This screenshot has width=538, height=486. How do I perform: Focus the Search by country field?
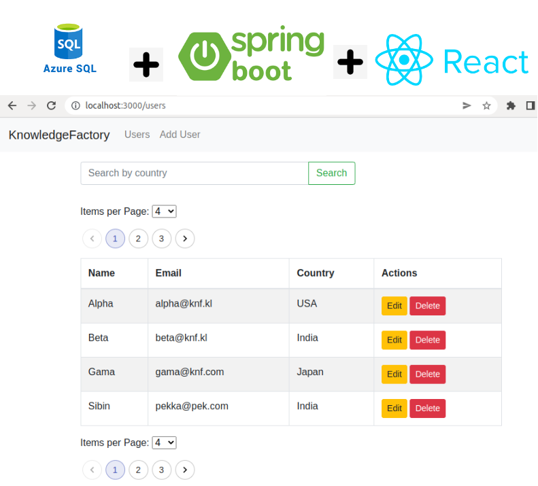[x=195, y=173]
